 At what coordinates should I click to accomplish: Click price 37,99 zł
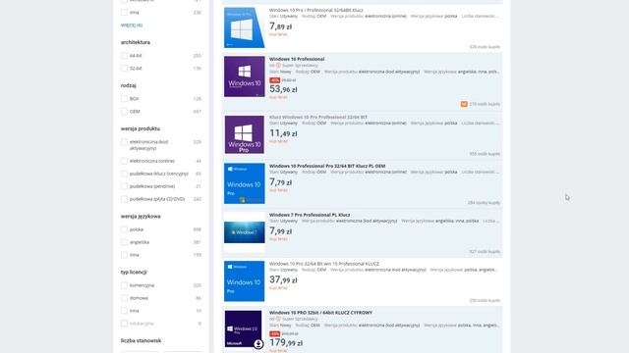[x=283, y=279]
